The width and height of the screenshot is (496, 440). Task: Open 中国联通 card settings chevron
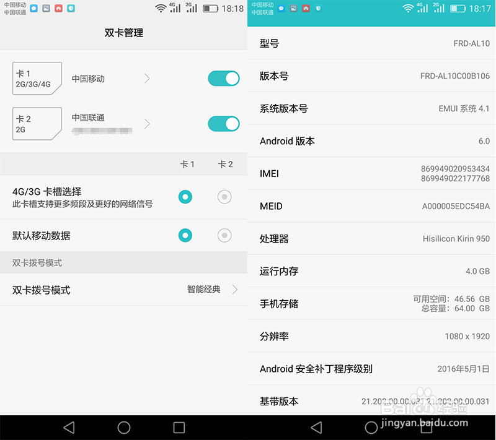(147, 124)
